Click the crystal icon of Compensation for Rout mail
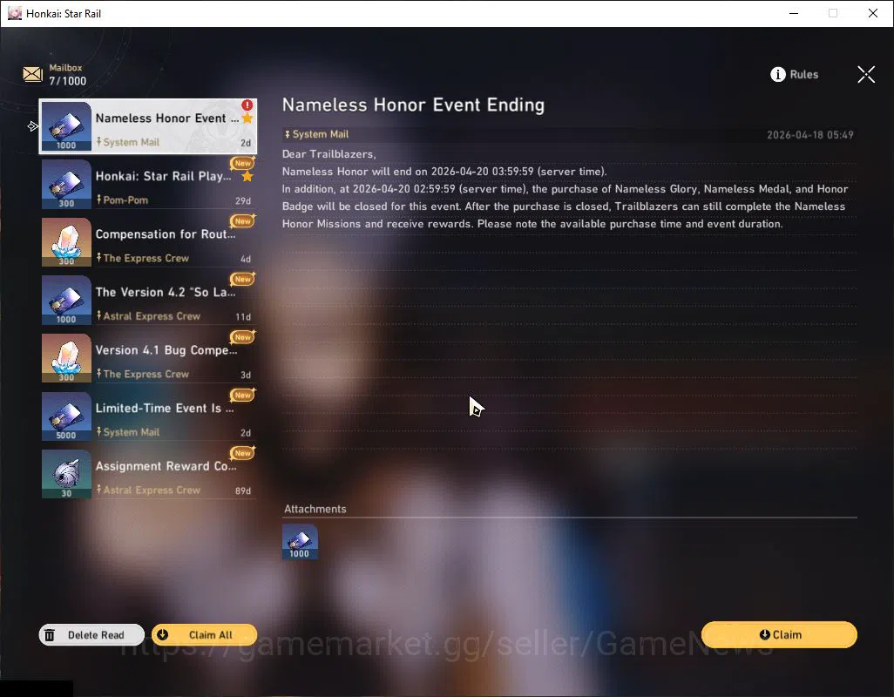 click(x=66, y=242)
